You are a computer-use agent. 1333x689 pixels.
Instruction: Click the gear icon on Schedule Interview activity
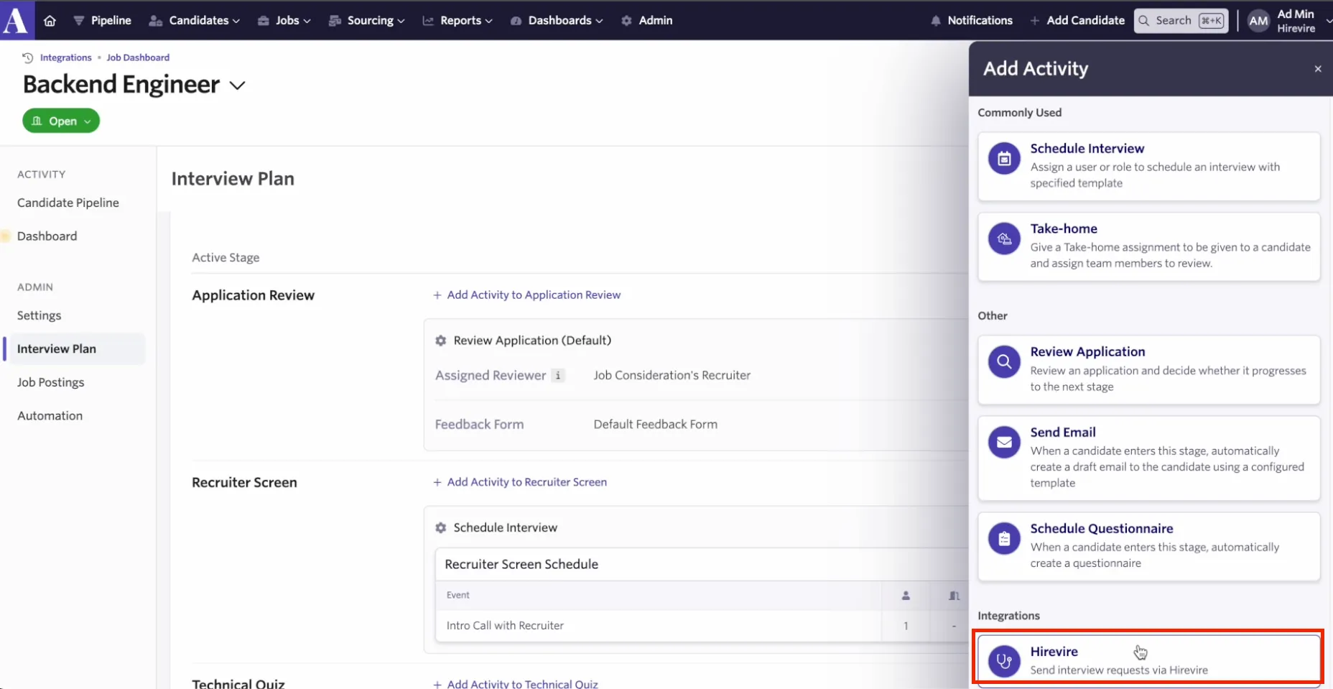[x=440, y=527]
